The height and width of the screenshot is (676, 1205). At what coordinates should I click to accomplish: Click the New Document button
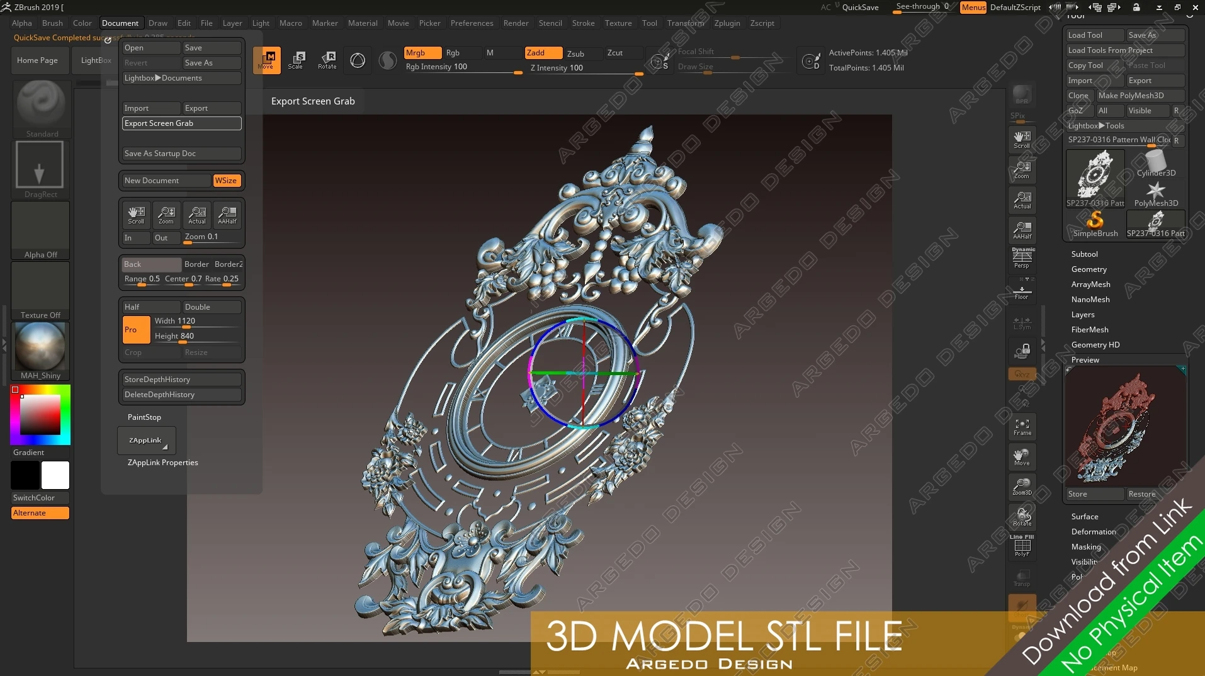click(166, 181)
